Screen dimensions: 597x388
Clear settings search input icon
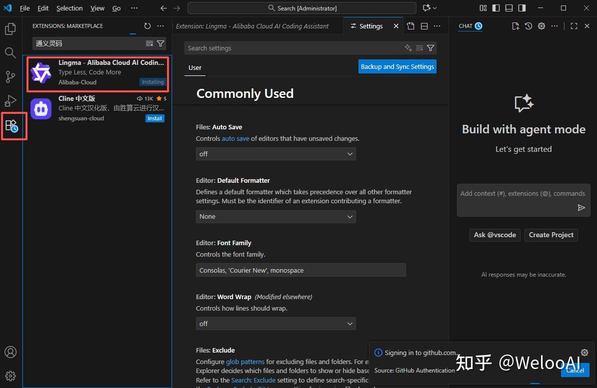[419, 48]
